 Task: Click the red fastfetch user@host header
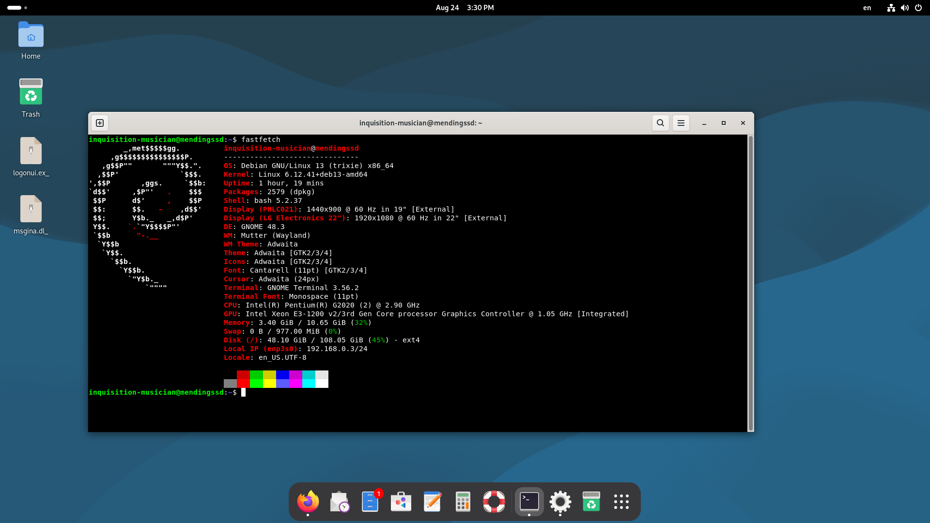(291, 148)
